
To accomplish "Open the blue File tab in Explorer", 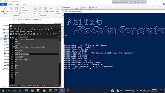I will point(3,4).
